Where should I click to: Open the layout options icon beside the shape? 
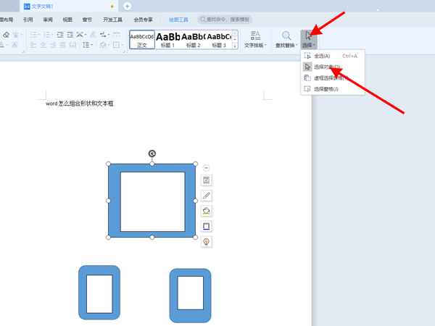click(206, 180)
